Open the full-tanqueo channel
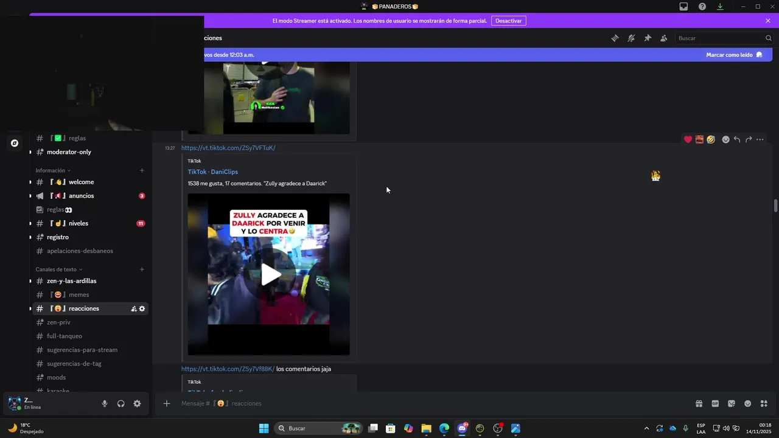This screenshot has height=438, width=779. [90, 336]
